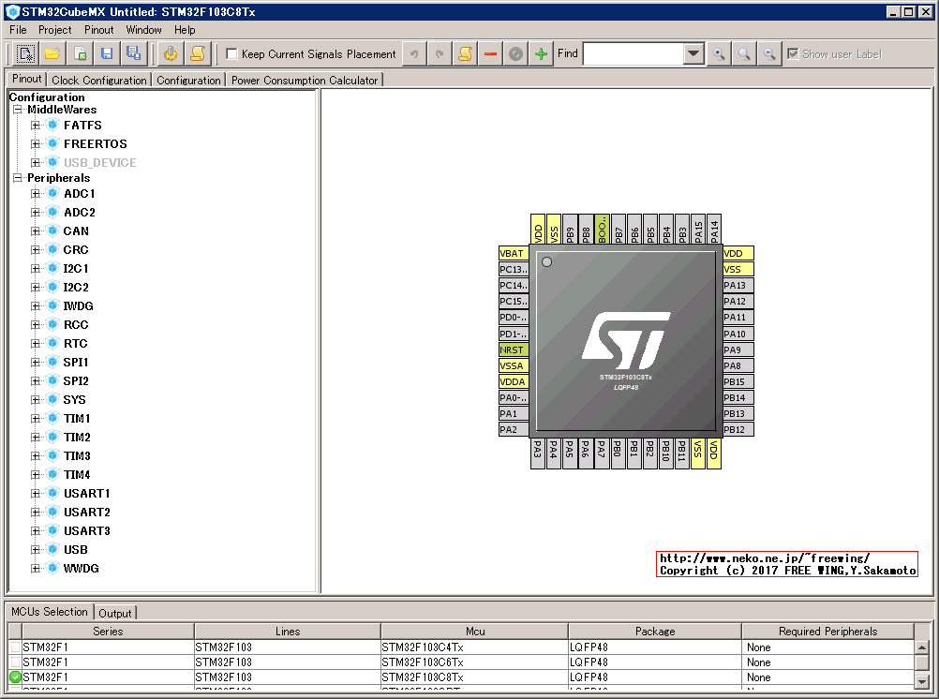
Task: Tick the checkbox for STM32F103C6Tx row
Action: (x=16, y=662)
